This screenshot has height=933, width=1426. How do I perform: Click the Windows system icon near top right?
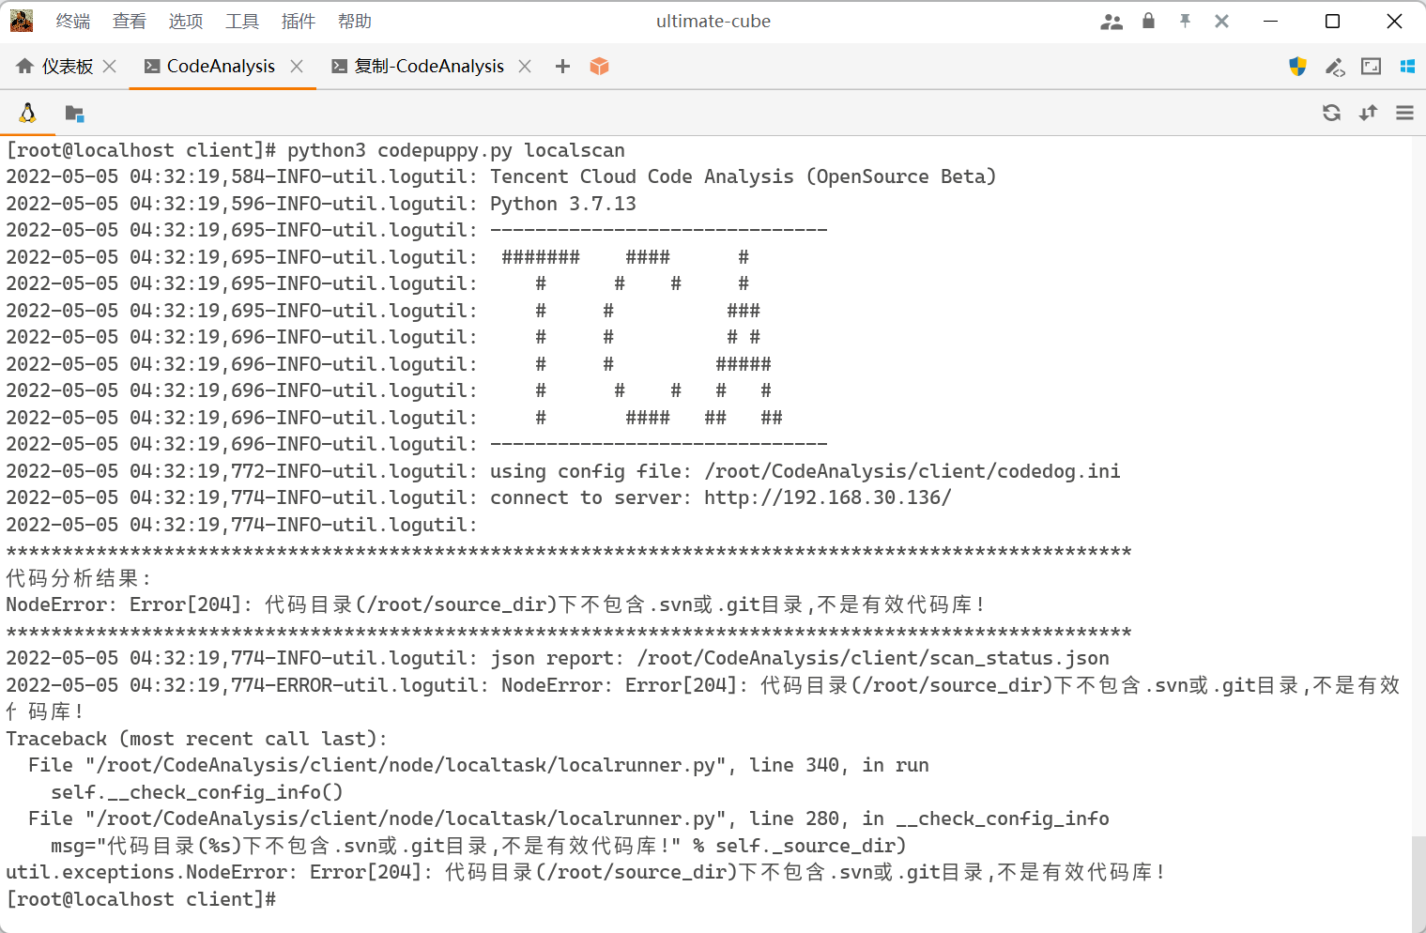(1406, 67)
